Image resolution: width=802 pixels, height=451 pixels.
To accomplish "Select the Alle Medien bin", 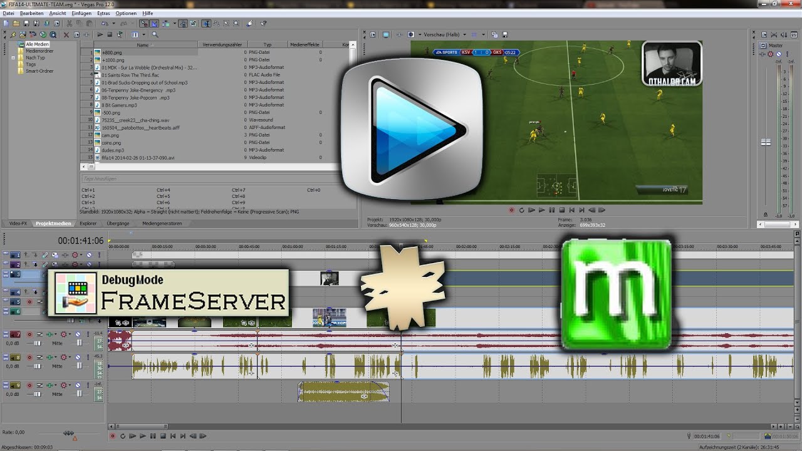I will pos(37,44).
